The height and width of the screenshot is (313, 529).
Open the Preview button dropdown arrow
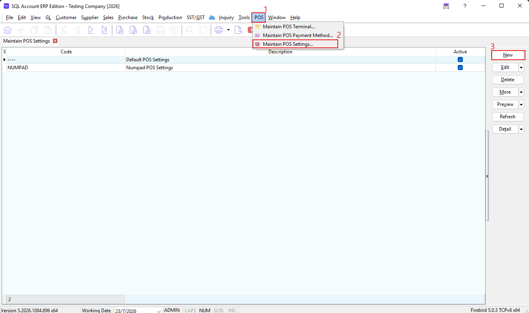click(521, 104)
